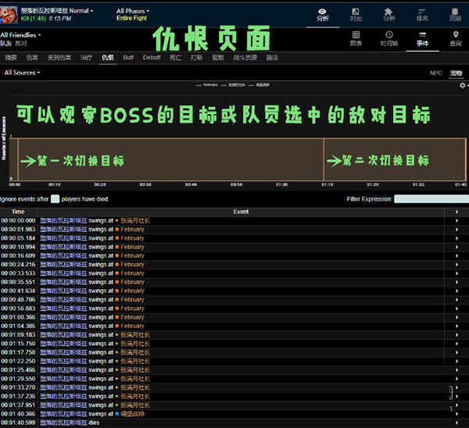Click target name in 00:01:17.750 row
Image resolution: width=469 pixels, height=428 pixels.
click(x=135, y=352)
